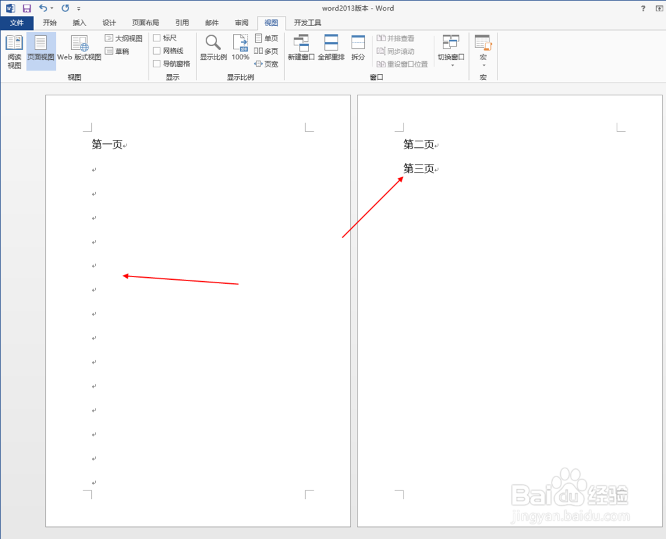
Task: Open the 显示比例 zoom dialog
Action: coord(213,45)
